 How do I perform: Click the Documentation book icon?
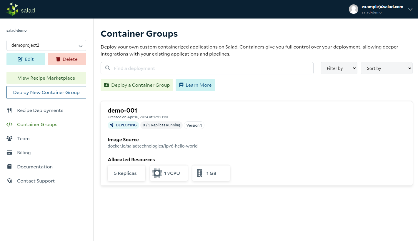point(9,167)
